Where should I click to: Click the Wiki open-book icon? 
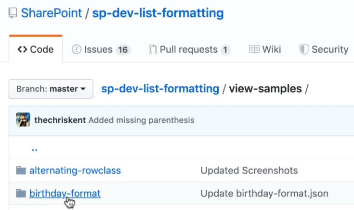point(254,49)
